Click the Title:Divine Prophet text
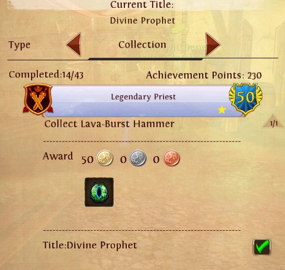Screen dimensions: 285x270 point(90,245)
